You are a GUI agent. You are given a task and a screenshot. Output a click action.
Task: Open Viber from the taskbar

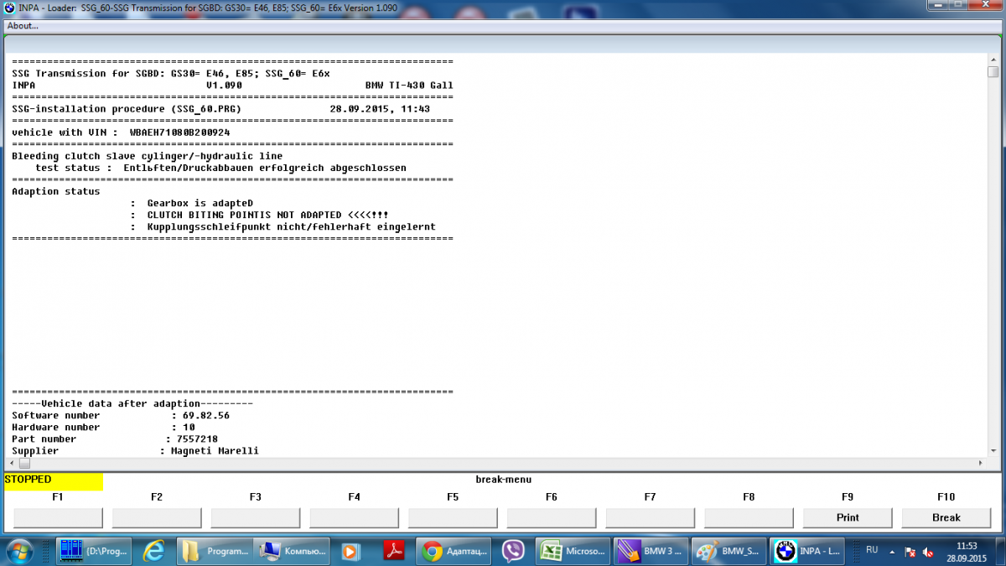pyautogui.click(x=512, y=552)
